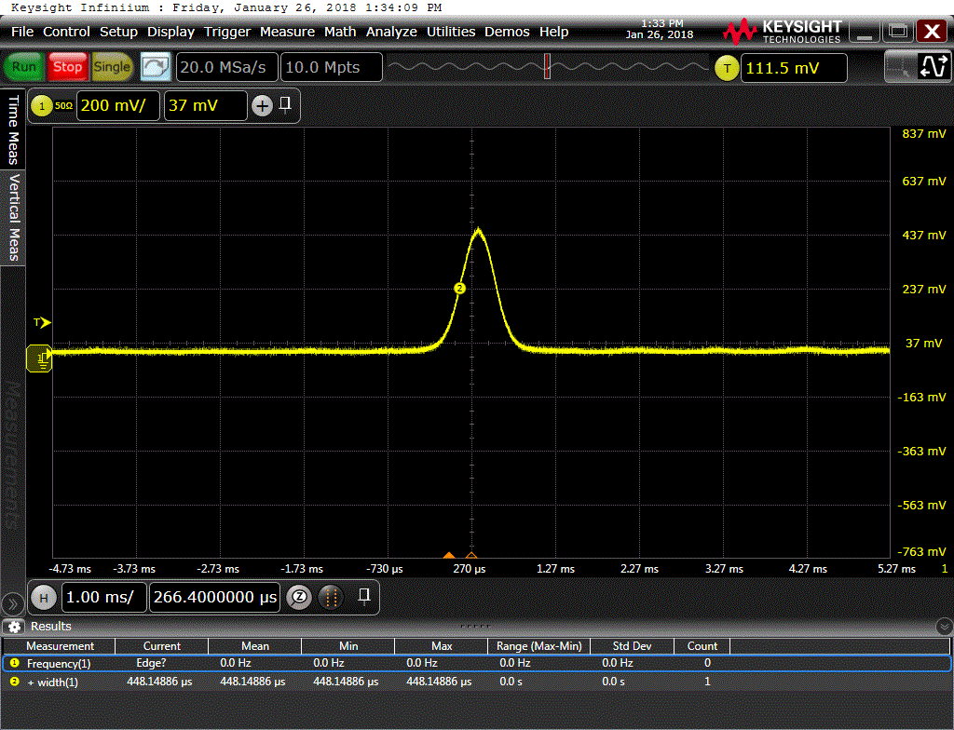The width and height of the screenshot is (954, 730).
Task: Click the trigger T icon
Action: [x=727, y=68]
